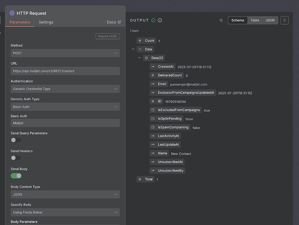Click the string icon beside Email

coord(153,84)
